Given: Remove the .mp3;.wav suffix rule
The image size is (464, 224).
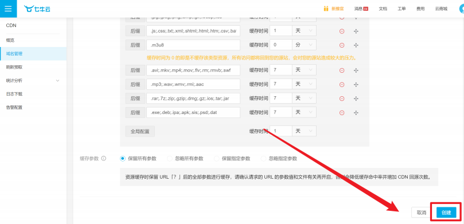Looking at the screenshot, I should 341,85.
